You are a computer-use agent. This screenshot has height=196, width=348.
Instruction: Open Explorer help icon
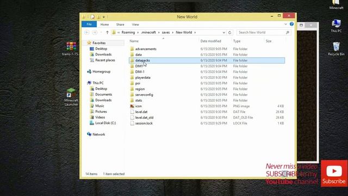pyautogui.click(x=291, y=24)
